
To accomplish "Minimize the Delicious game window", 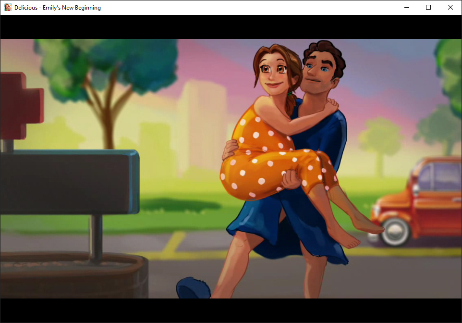I will [407, 7].
